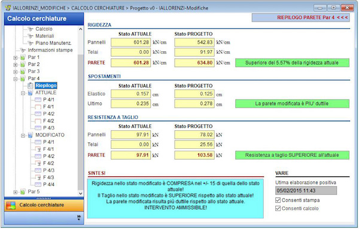Collapse the Par 4 tree node
Image resolution: width=359 pixels, height=229 pixels.
coord(16,79)
